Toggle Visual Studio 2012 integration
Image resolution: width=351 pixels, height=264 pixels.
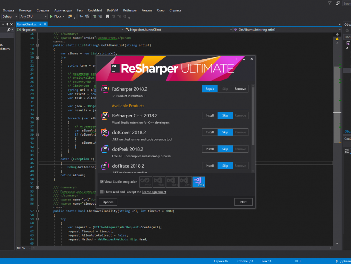(x=159, y=182)
